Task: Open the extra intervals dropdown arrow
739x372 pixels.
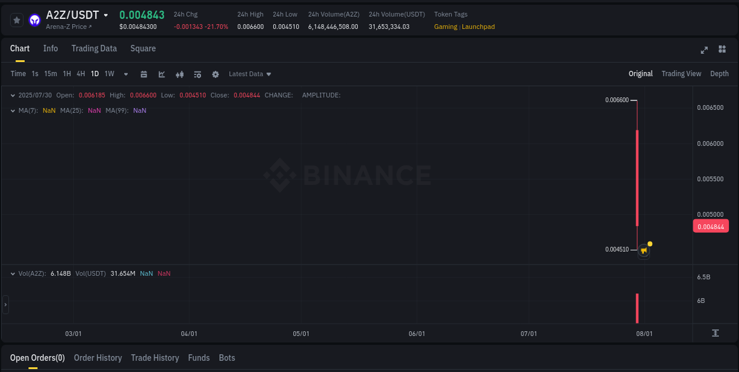Action: pyautogui.click(x=125, y=74)
